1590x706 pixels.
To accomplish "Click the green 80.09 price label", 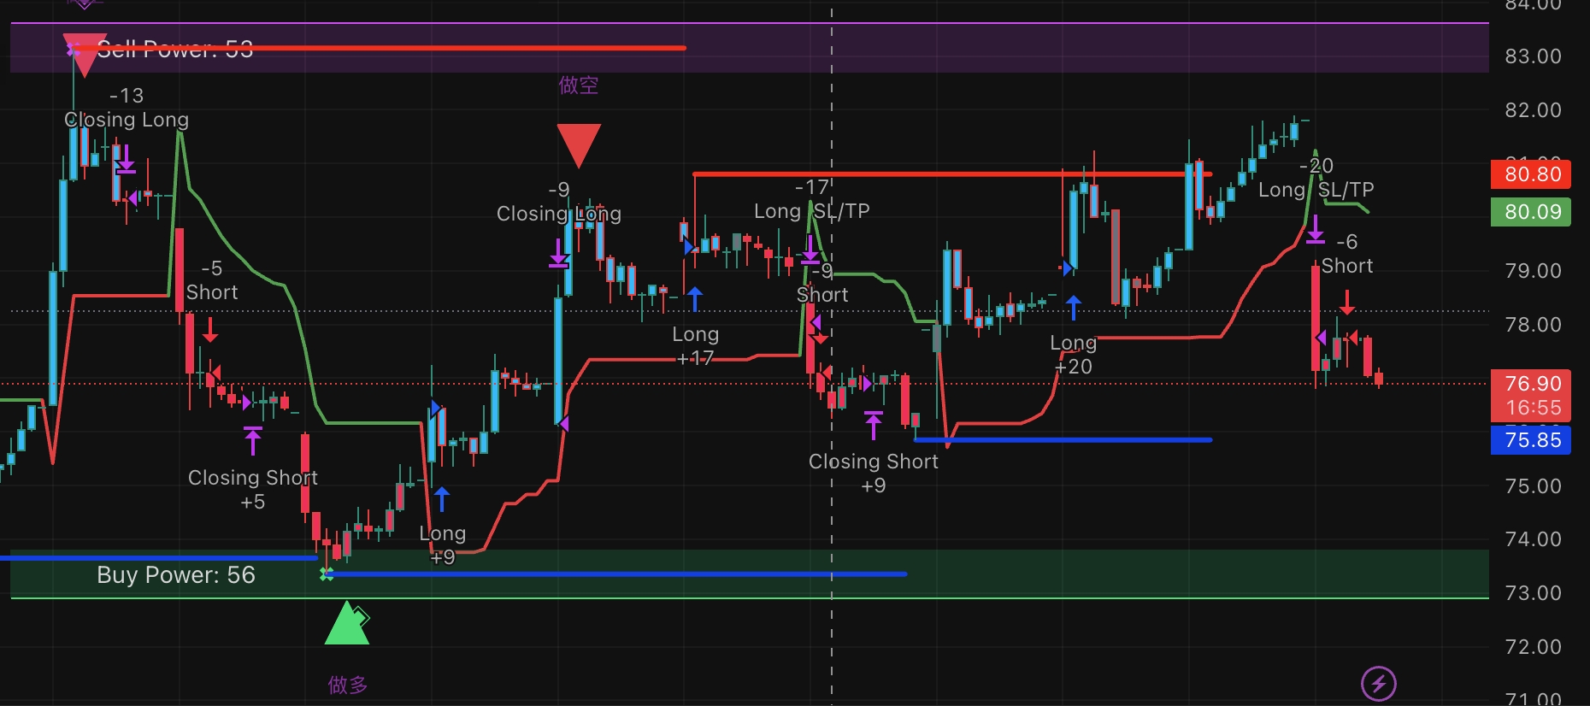I will tap(1531, 211).
